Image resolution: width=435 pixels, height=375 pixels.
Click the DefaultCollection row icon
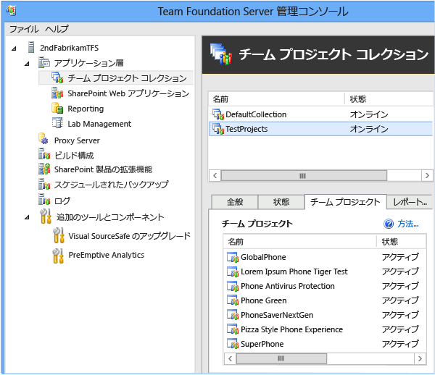coord(218,114)
